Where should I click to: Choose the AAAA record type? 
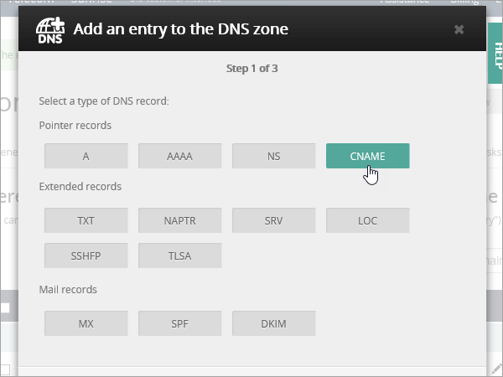179,156
